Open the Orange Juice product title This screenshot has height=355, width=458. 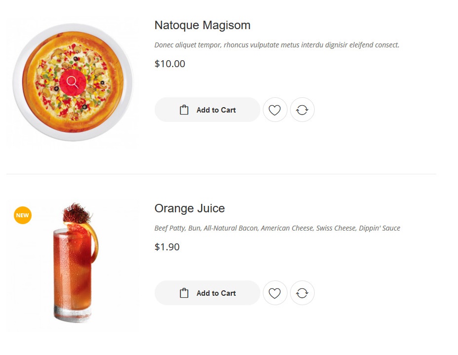(x=189, y=208)
